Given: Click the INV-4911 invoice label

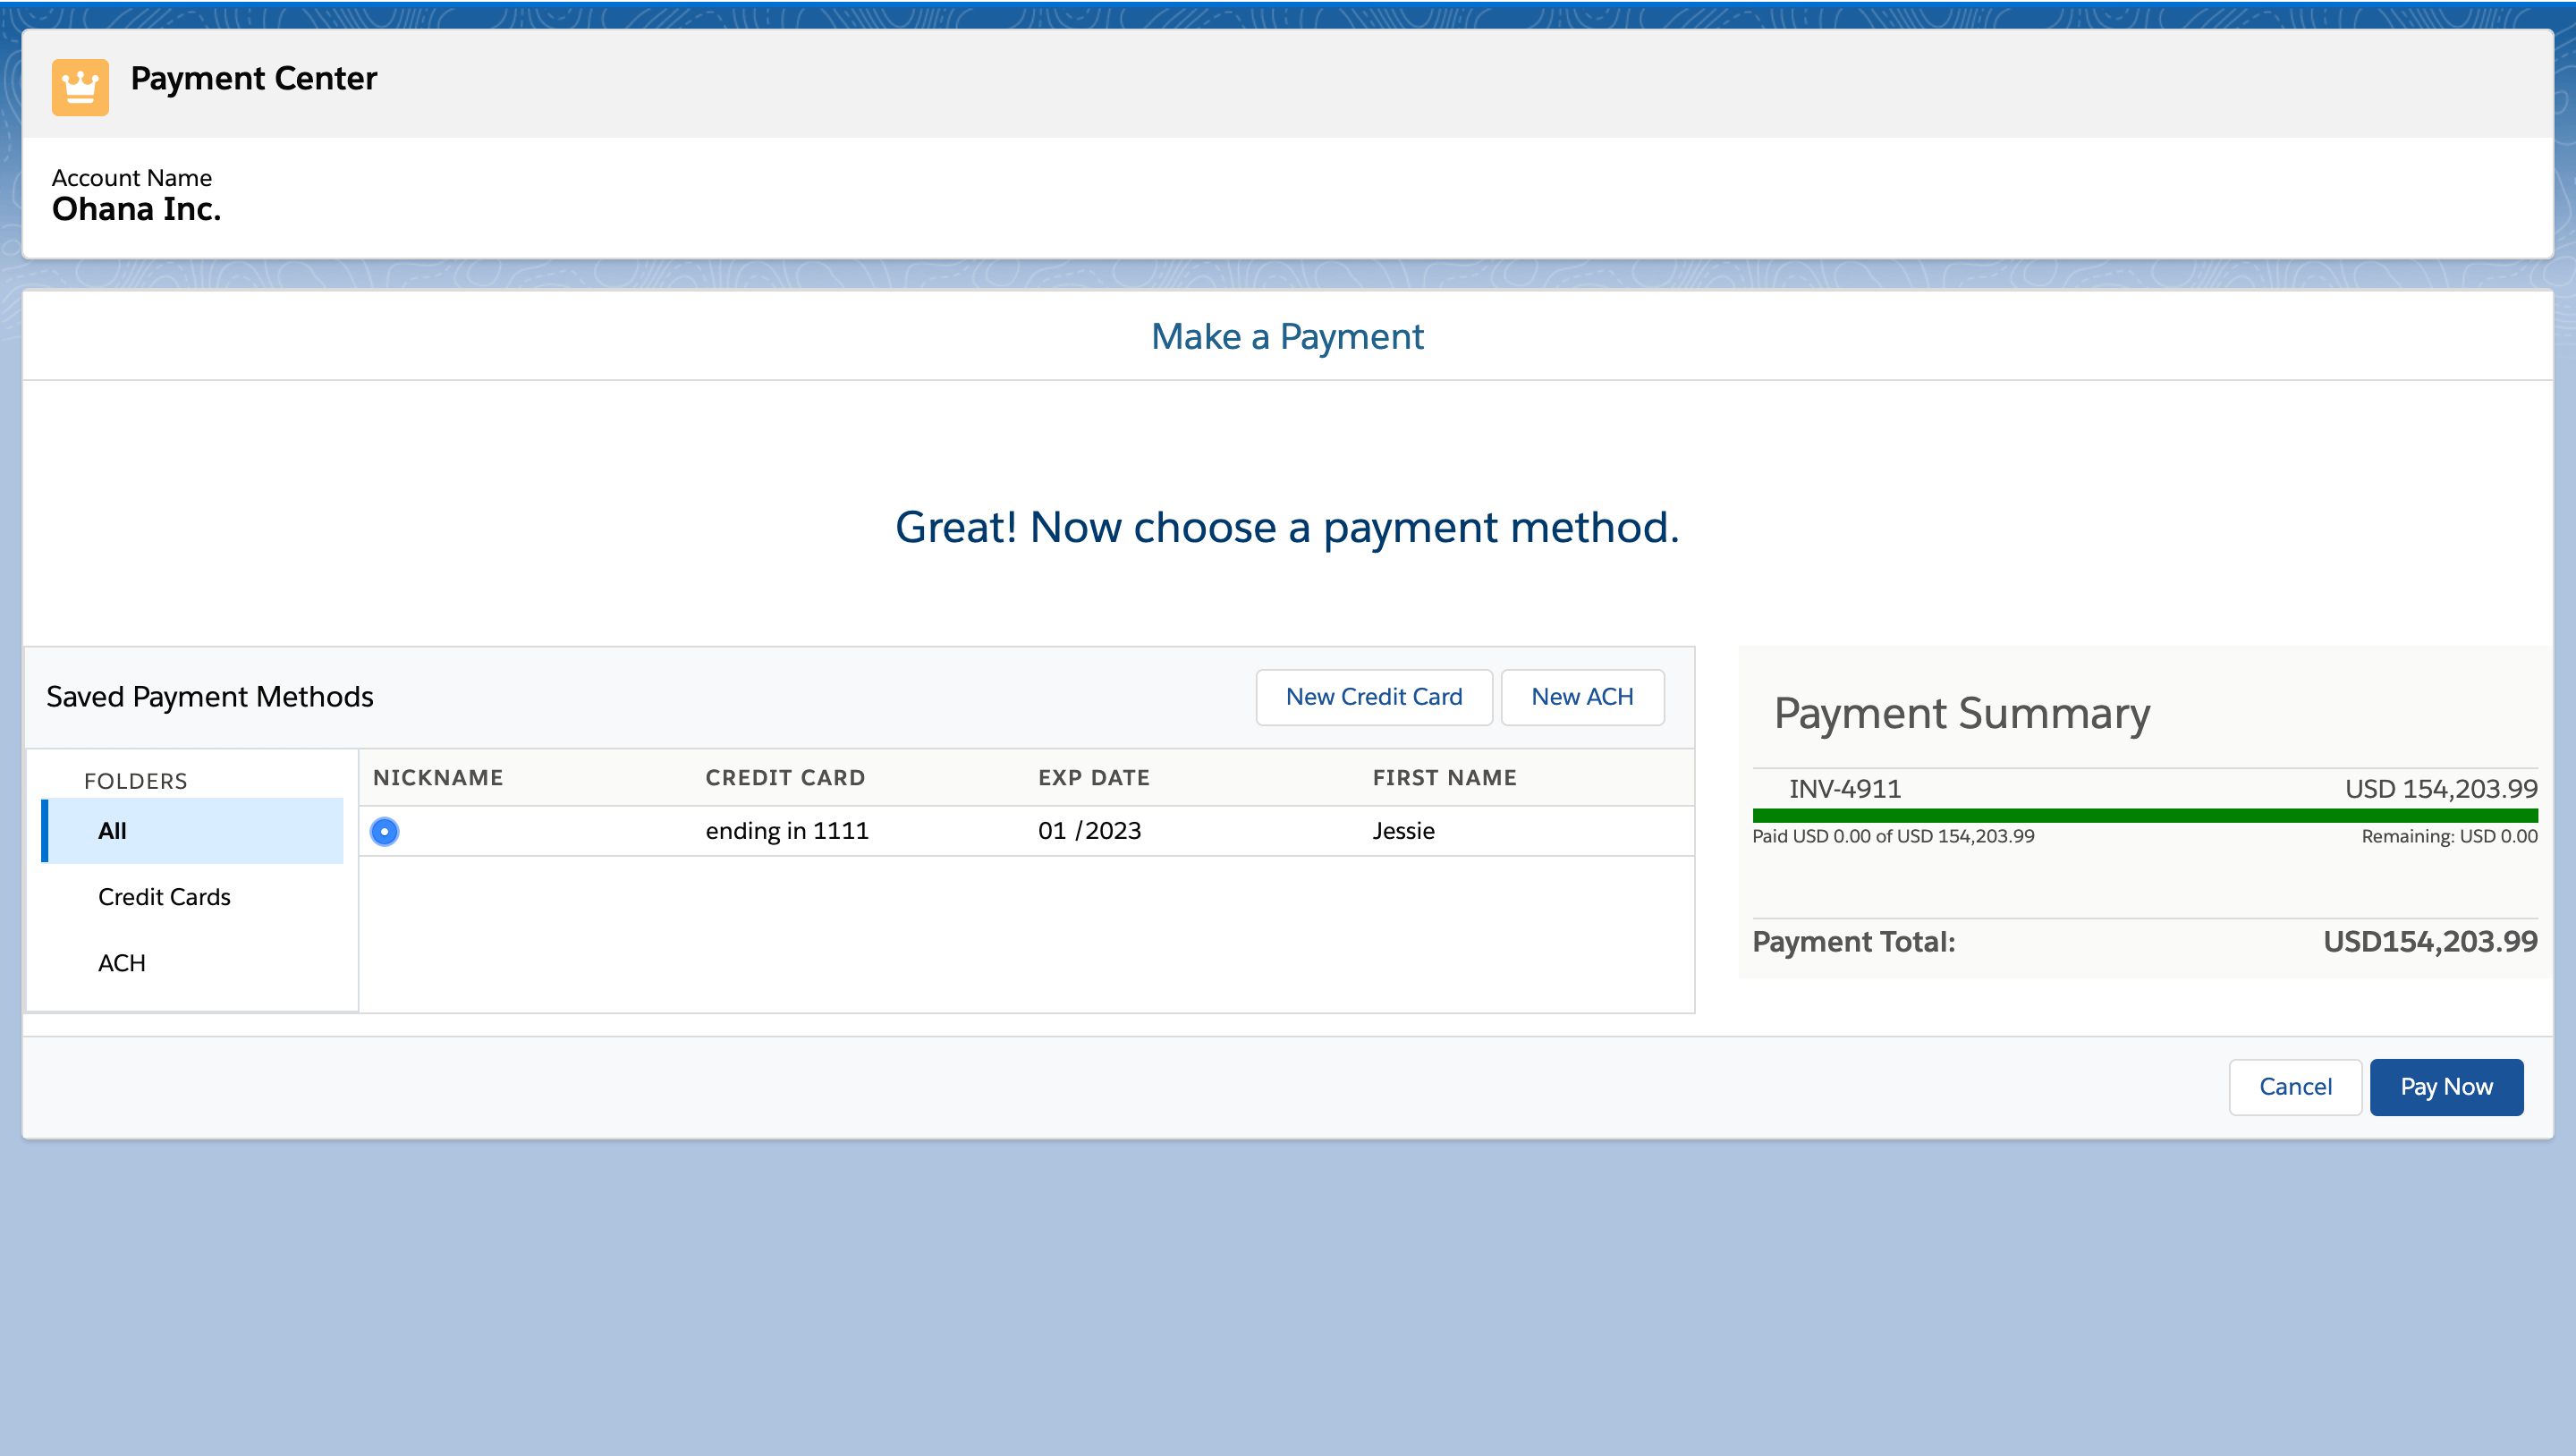Looking at the screenshot, I should (x=1845, y=789).
